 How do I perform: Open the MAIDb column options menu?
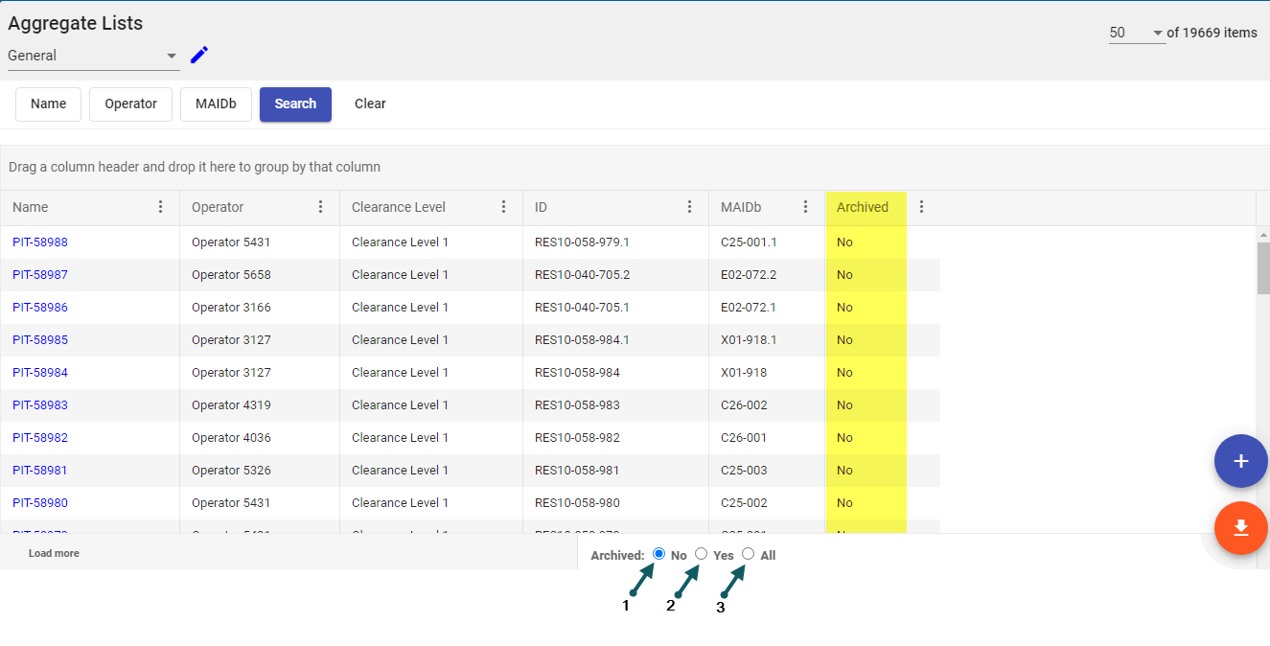click(806, 207)
